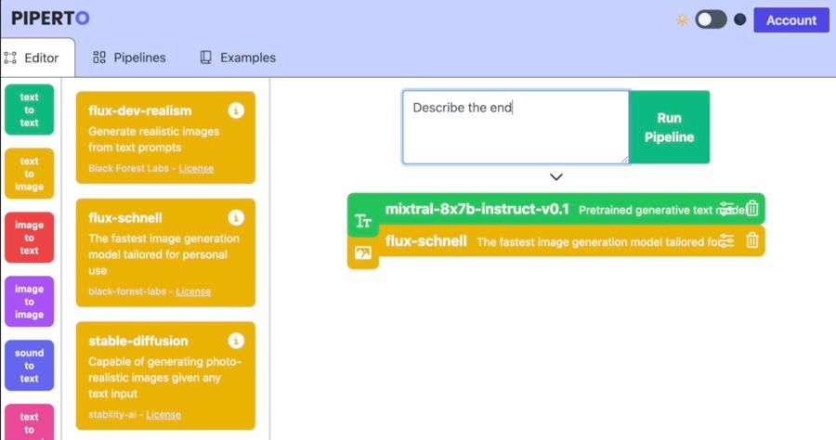Image resolution: width=836 pixels, height=440 pixels.
Task: Select the image to text category
Action: 30,238
